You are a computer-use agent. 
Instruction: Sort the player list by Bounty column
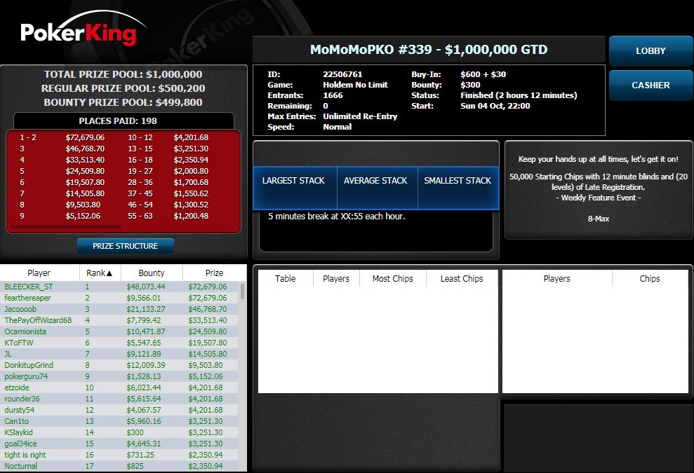(x=152, y=273)
